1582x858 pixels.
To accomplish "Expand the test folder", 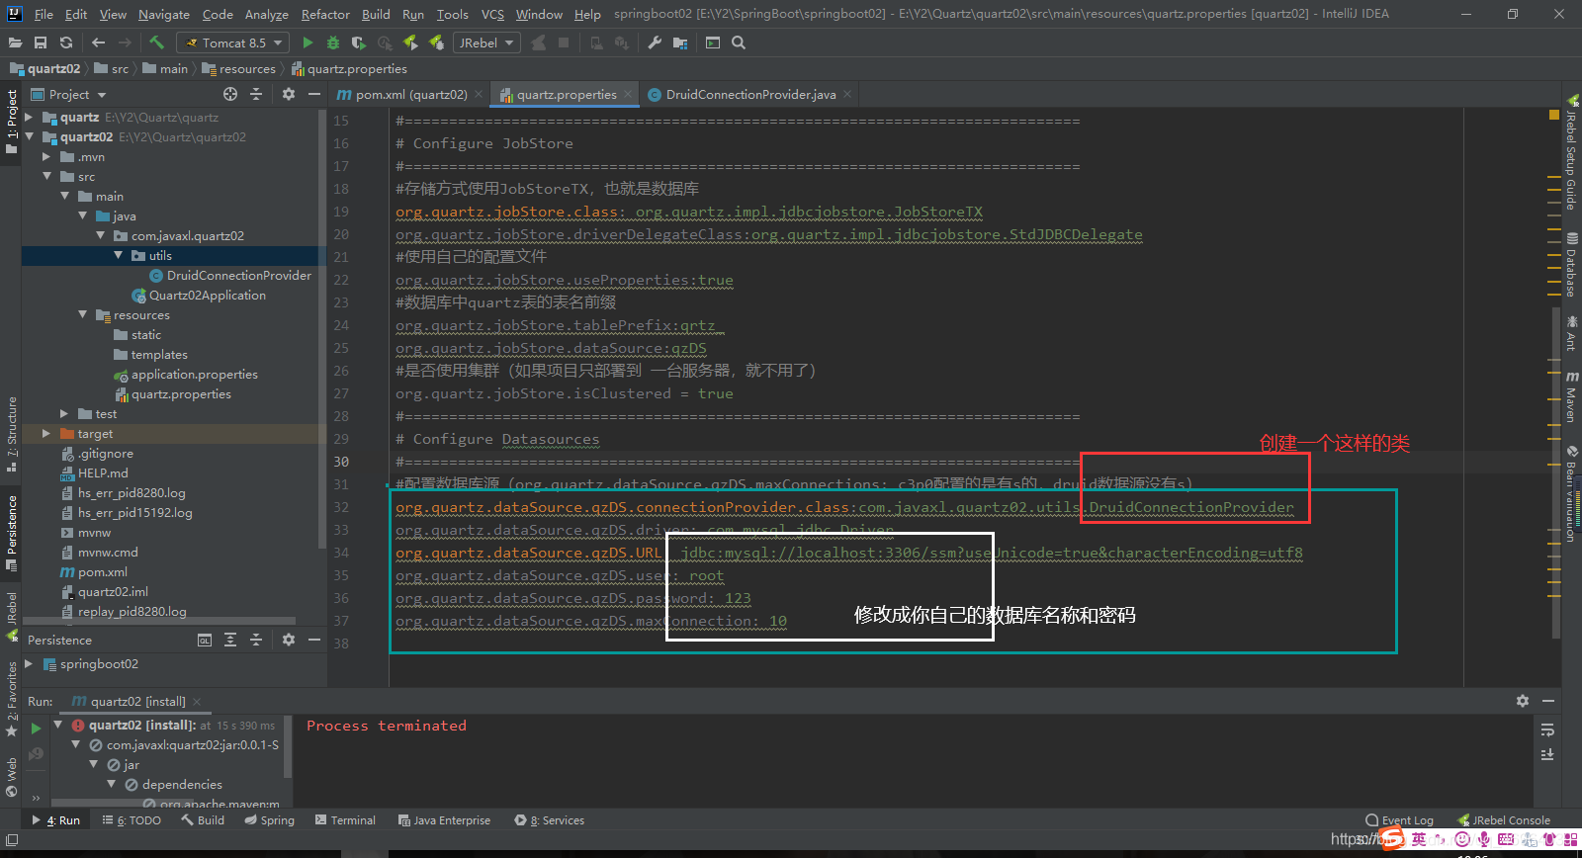I will tap(64, 413).
